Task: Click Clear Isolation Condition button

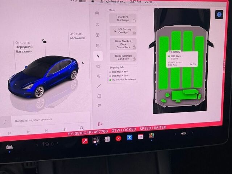Action: (123, 57)
